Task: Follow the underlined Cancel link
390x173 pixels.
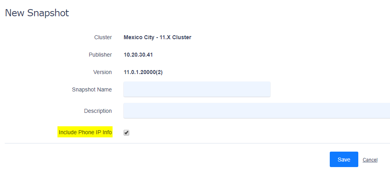Action: [370, 160]
